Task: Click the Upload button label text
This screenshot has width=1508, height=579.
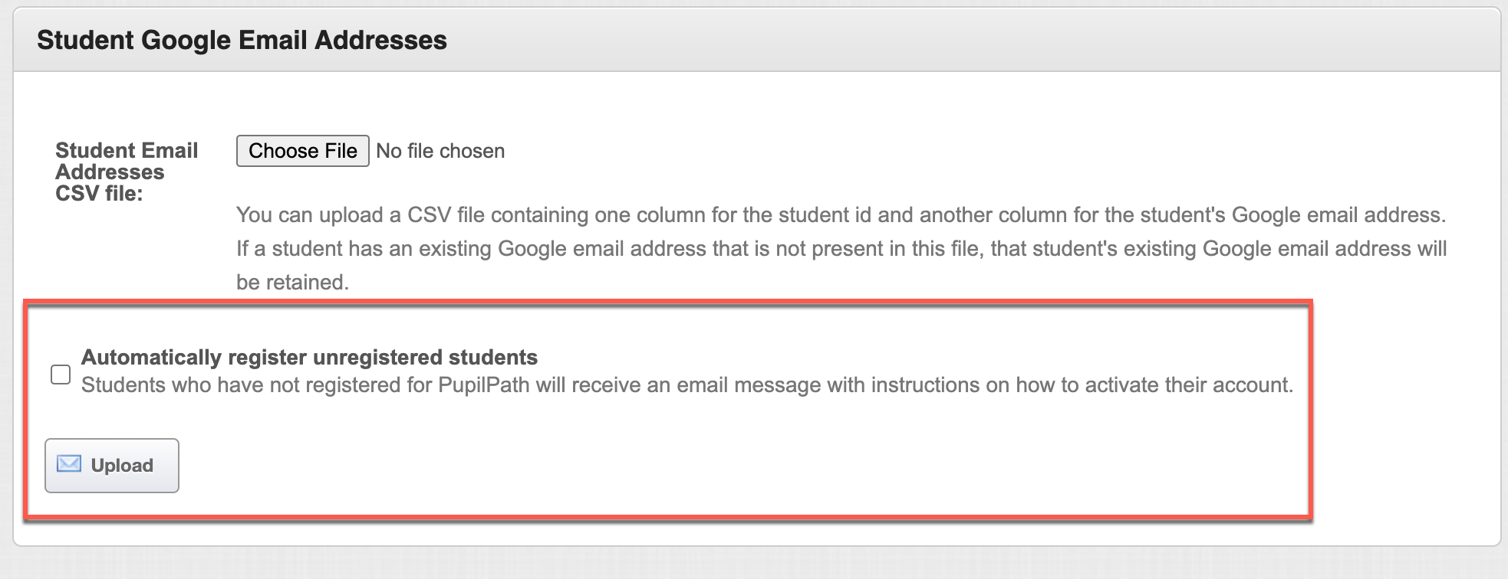Action: (x=122, y=466)
